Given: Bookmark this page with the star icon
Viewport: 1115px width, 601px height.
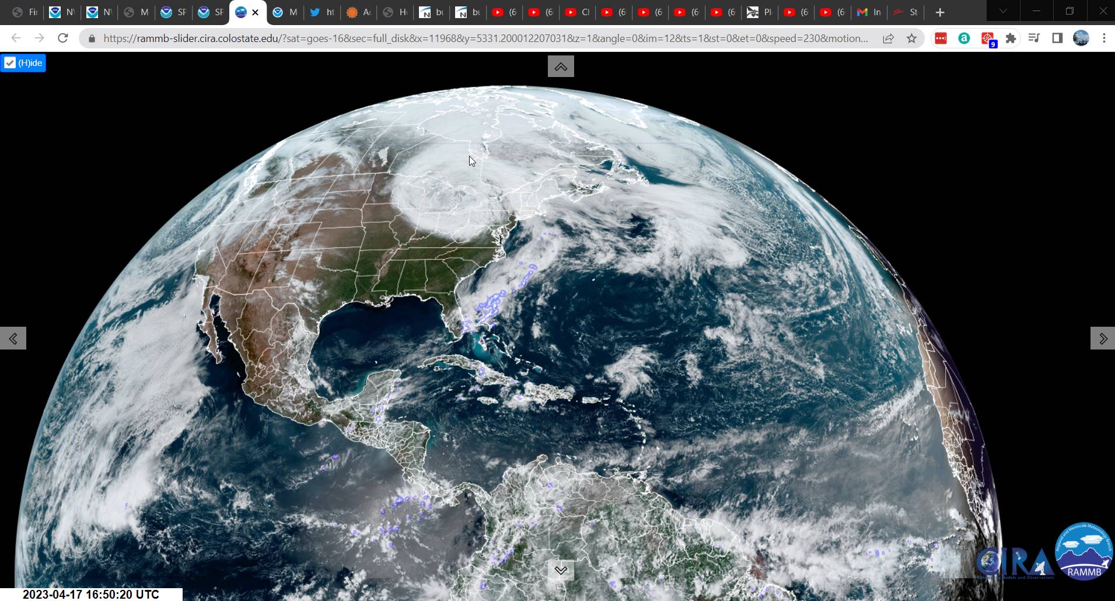Looking at the screenshot, I should click(911, 39).
